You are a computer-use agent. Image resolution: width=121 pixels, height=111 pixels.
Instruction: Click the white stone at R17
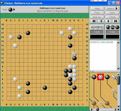(74, 33)
